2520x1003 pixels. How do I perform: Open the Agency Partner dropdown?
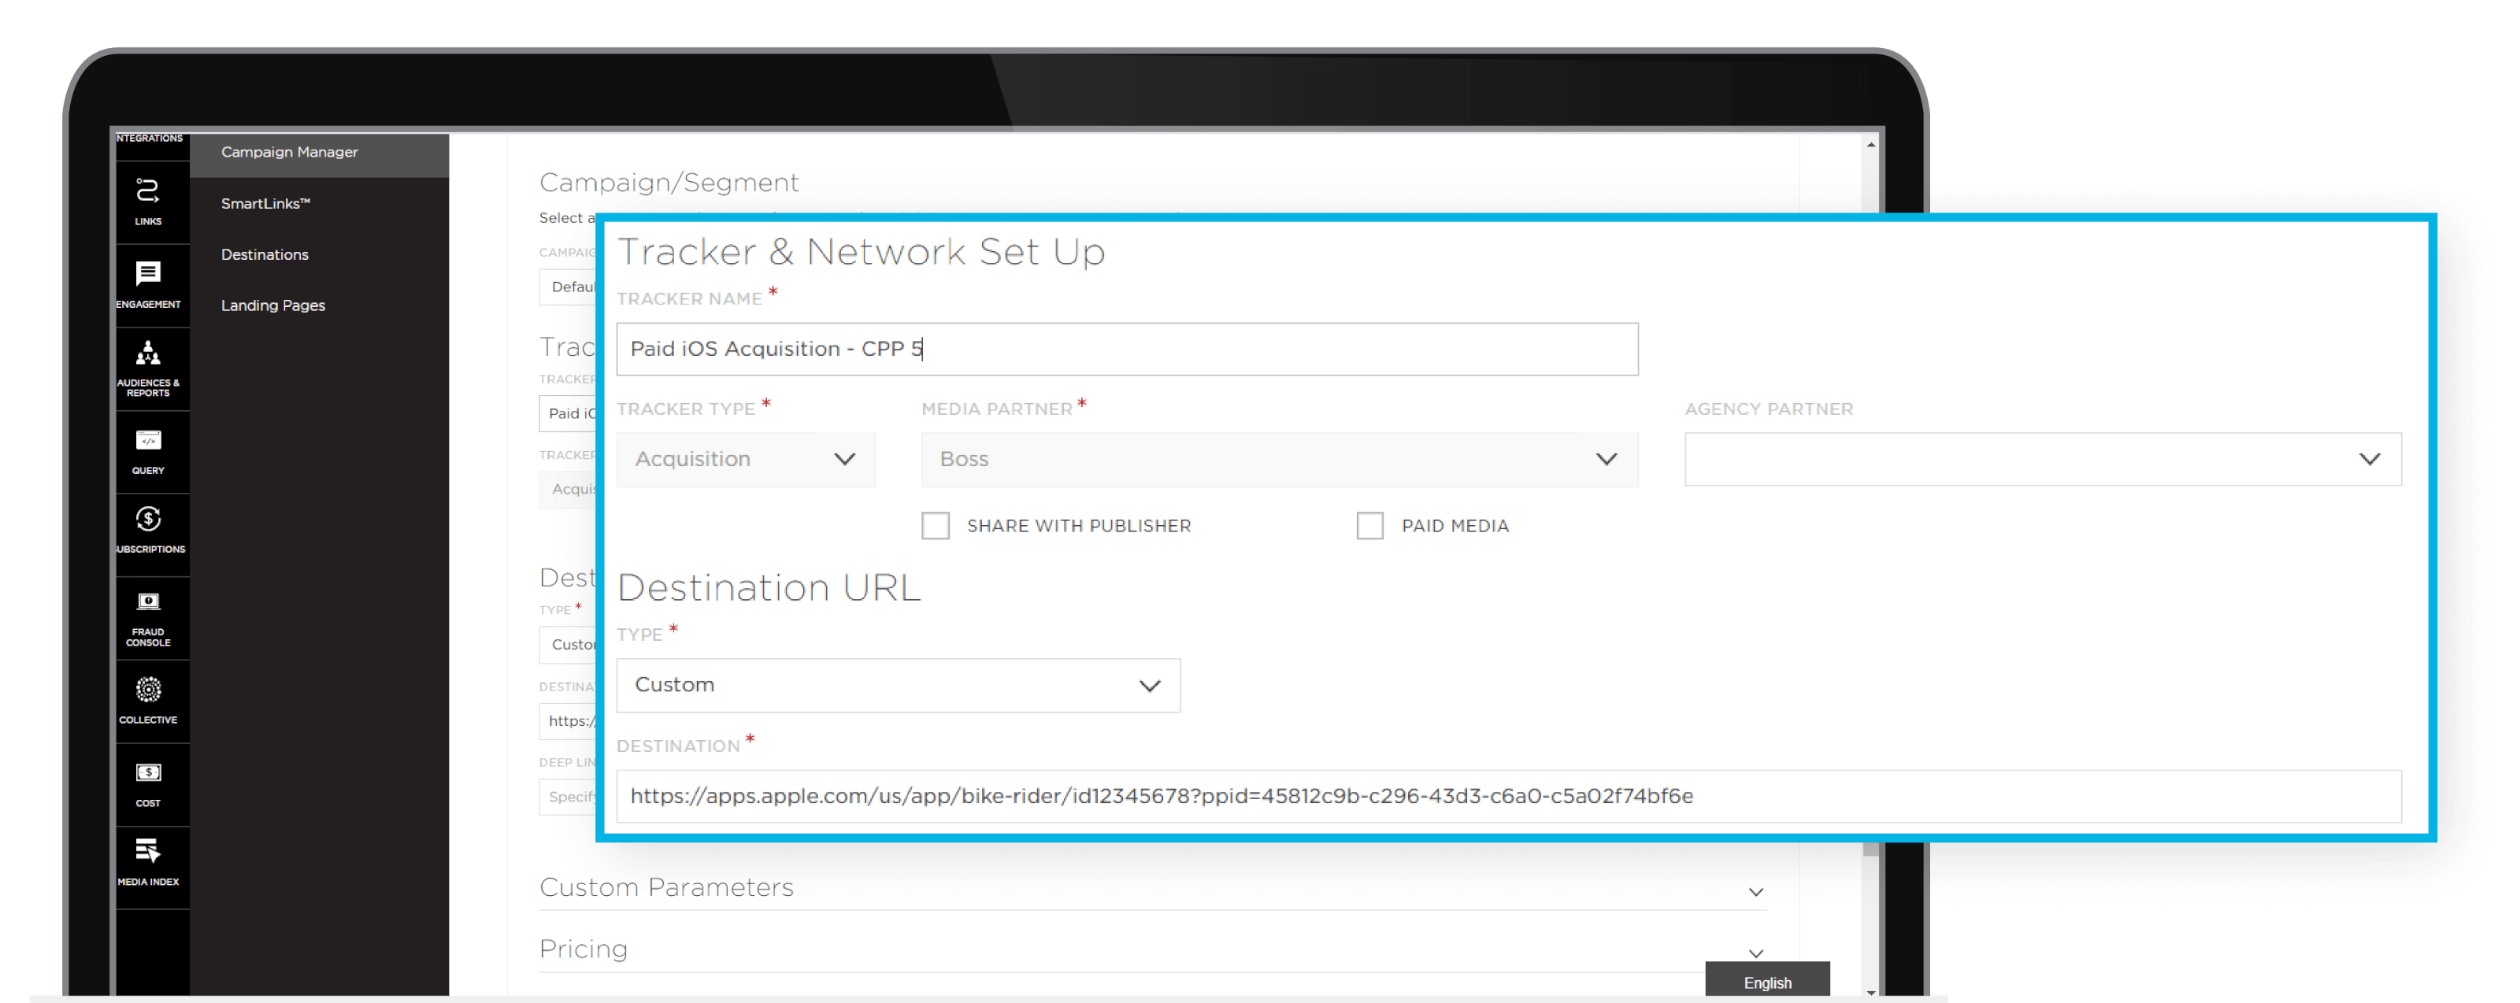pos(2043,460)
